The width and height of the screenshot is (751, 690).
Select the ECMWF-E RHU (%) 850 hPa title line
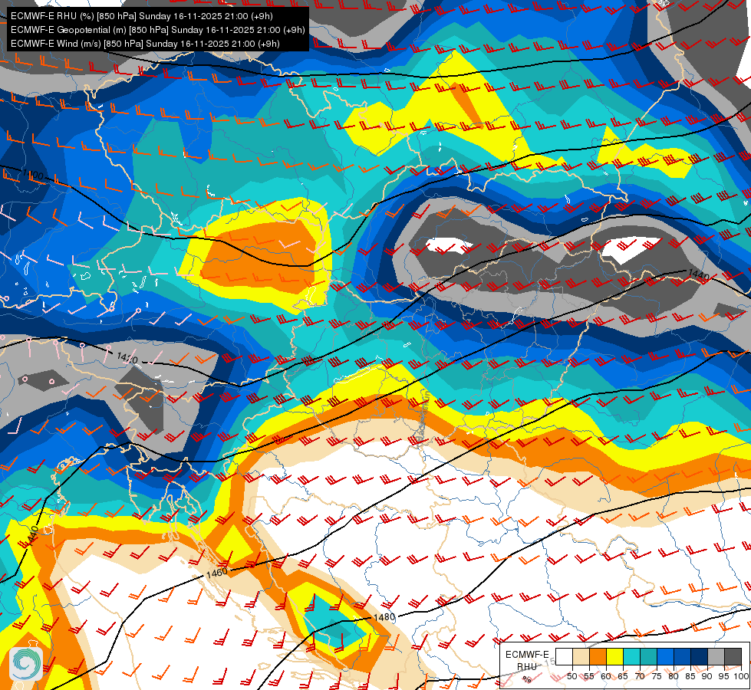click(142, 16)
